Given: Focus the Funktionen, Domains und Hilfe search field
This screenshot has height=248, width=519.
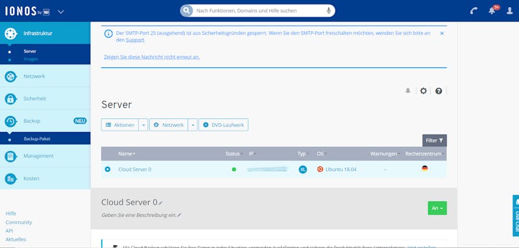Looking at the screenshot, I should 258,10.
